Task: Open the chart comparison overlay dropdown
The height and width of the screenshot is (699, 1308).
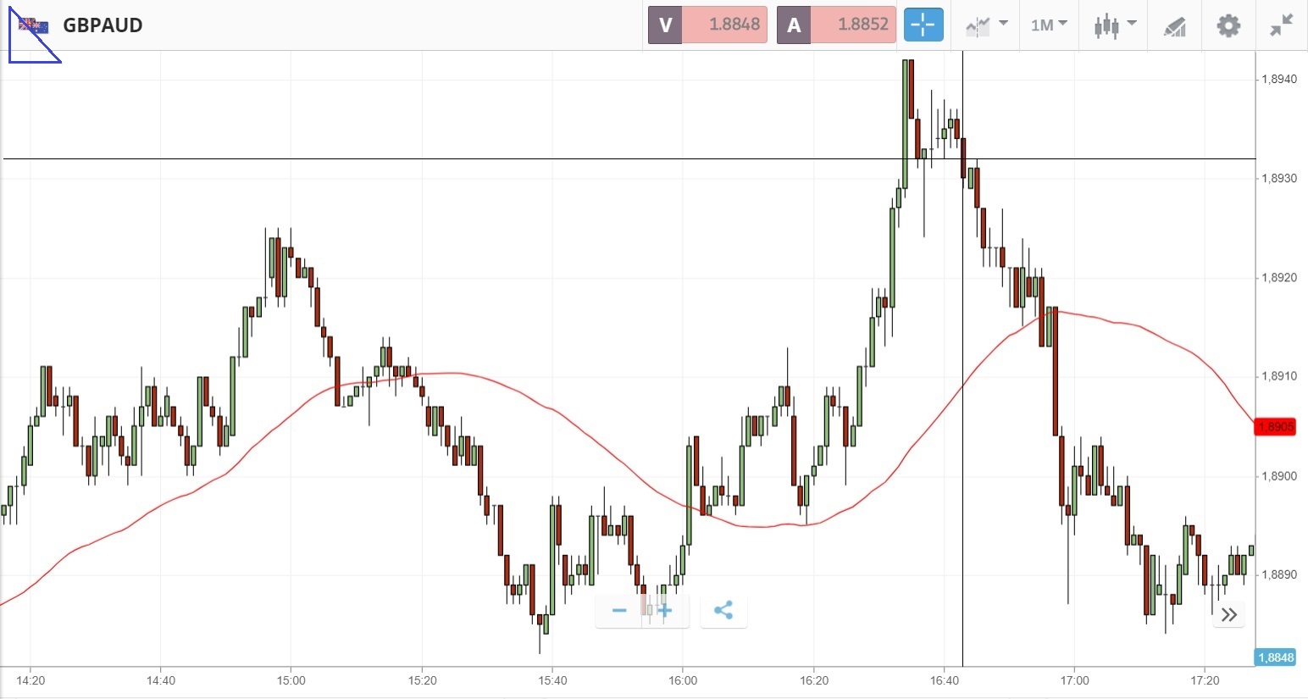Action: click(x=987, y=25)
